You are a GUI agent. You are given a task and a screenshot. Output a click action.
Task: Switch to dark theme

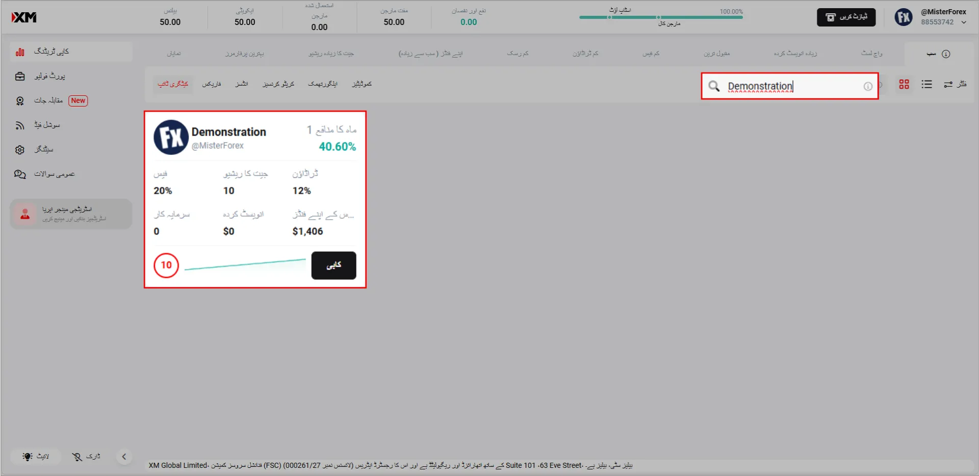[86, 457]
